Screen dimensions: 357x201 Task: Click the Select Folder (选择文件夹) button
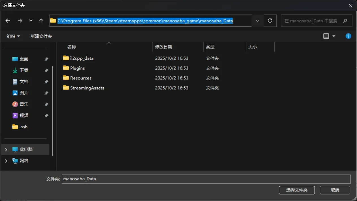(296, 190)
